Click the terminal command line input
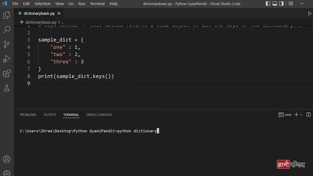The image size is (313, 176). pos(89,131)
